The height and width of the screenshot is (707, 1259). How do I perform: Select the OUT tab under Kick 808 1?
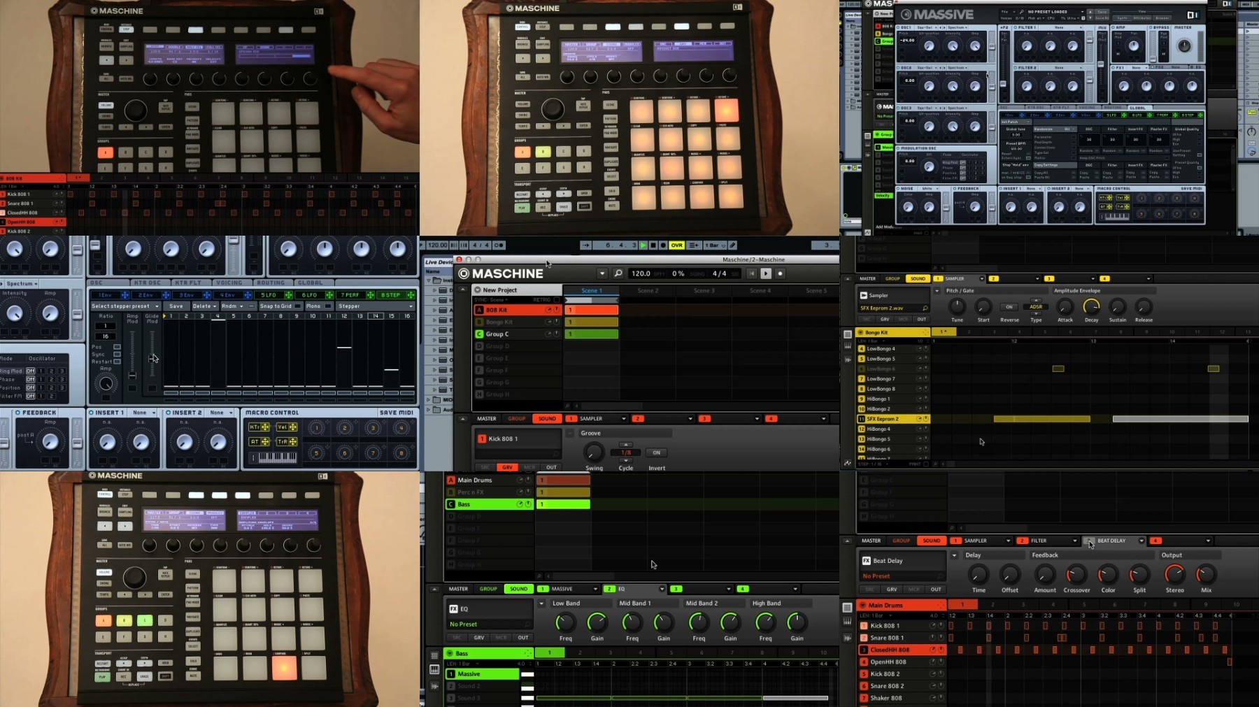click(551, 467)
